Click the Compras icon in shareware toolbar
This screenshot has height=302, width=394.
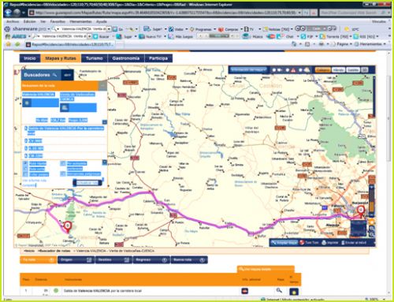click(221, 29)
